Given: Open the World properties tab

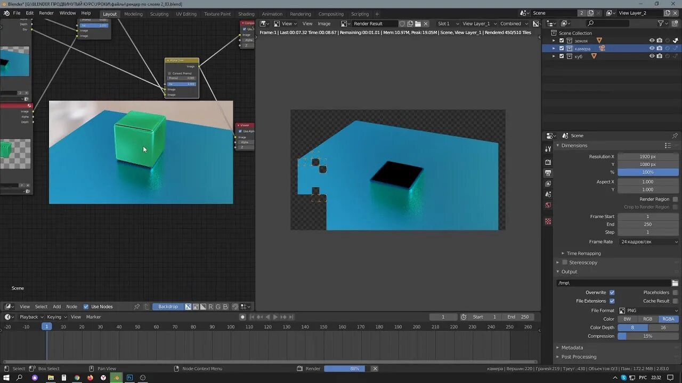Looking at the screenshot, I should click(548, 205).
